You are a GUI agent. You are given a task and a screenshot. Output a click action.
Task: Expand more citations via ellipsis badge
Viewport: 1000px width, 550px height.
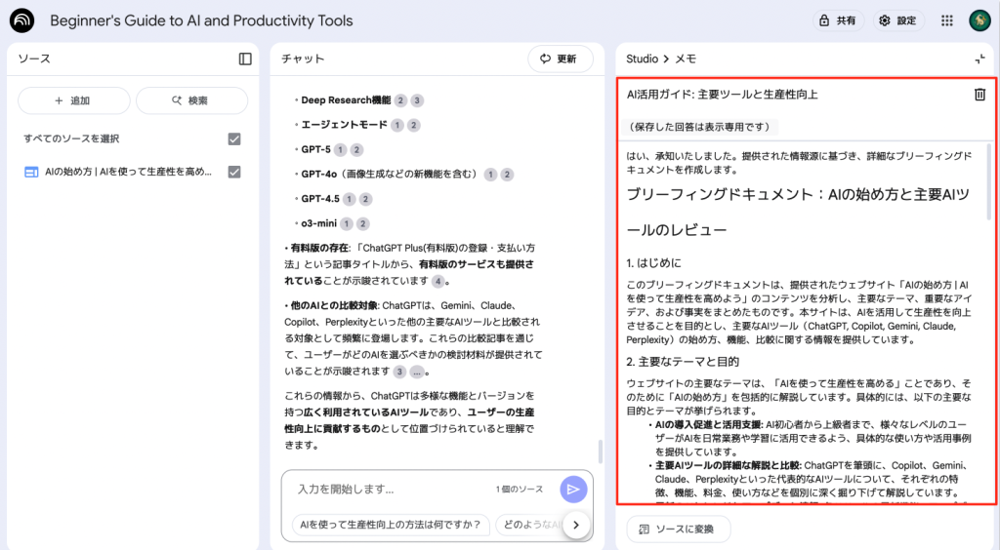coord(417,372)
